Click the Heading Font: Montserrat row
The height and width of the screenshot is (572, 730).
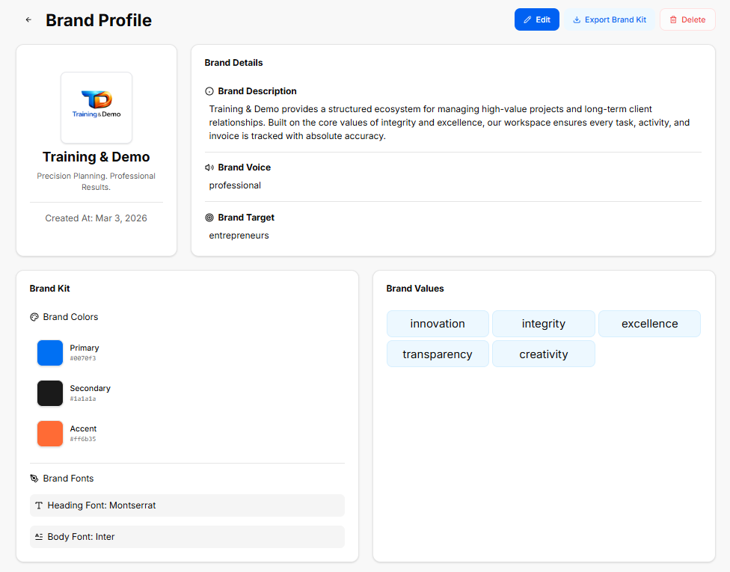pyautogui.click(x=187, y=505)
